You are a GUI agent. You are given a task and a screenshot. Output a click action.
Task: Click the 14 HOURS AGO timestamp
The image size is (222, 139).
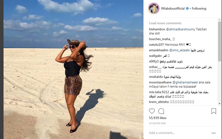click(157, 123)
